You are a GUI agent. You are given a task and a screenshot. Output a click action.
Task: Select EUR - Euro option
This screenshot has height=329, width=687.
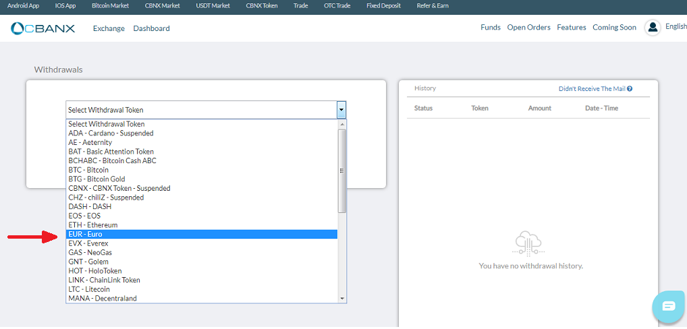click(202, 235)
